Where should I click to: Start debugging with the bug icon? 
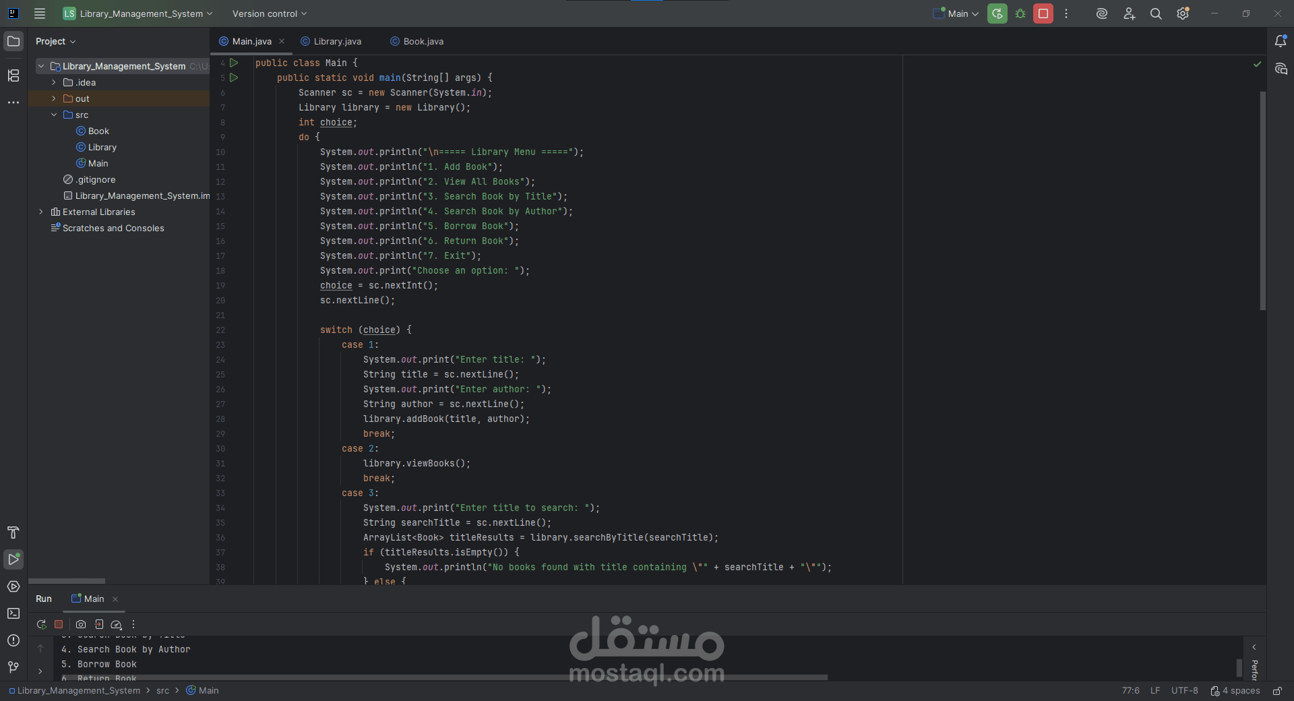(x=1020, y=13)
